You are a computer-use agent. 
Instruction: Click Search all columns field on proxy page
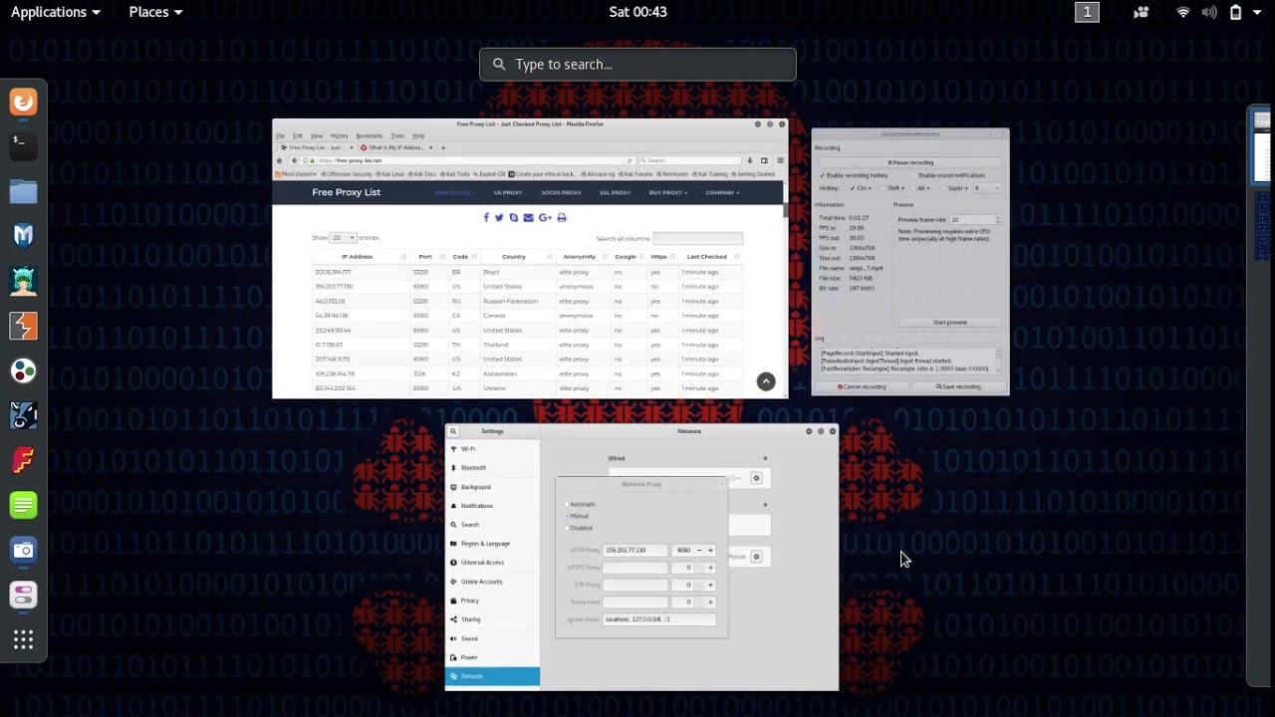click(x=697, y=238)
